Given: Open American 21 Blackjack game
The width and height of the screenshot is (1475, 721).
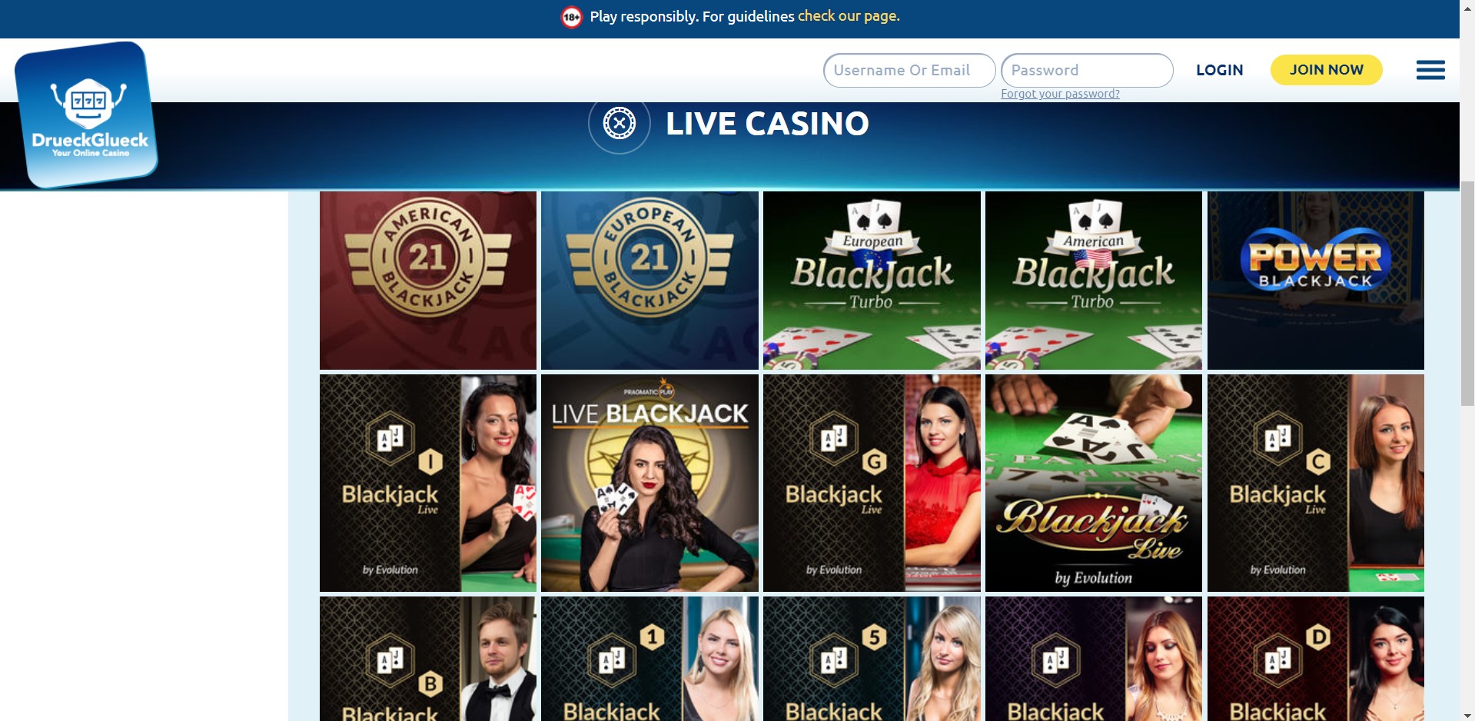Looking at the screenshot, I should [x=428, y=281].
